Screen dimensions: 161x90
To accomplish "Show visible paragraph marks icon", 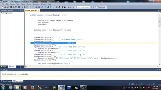I will click(x=45, y=7).
